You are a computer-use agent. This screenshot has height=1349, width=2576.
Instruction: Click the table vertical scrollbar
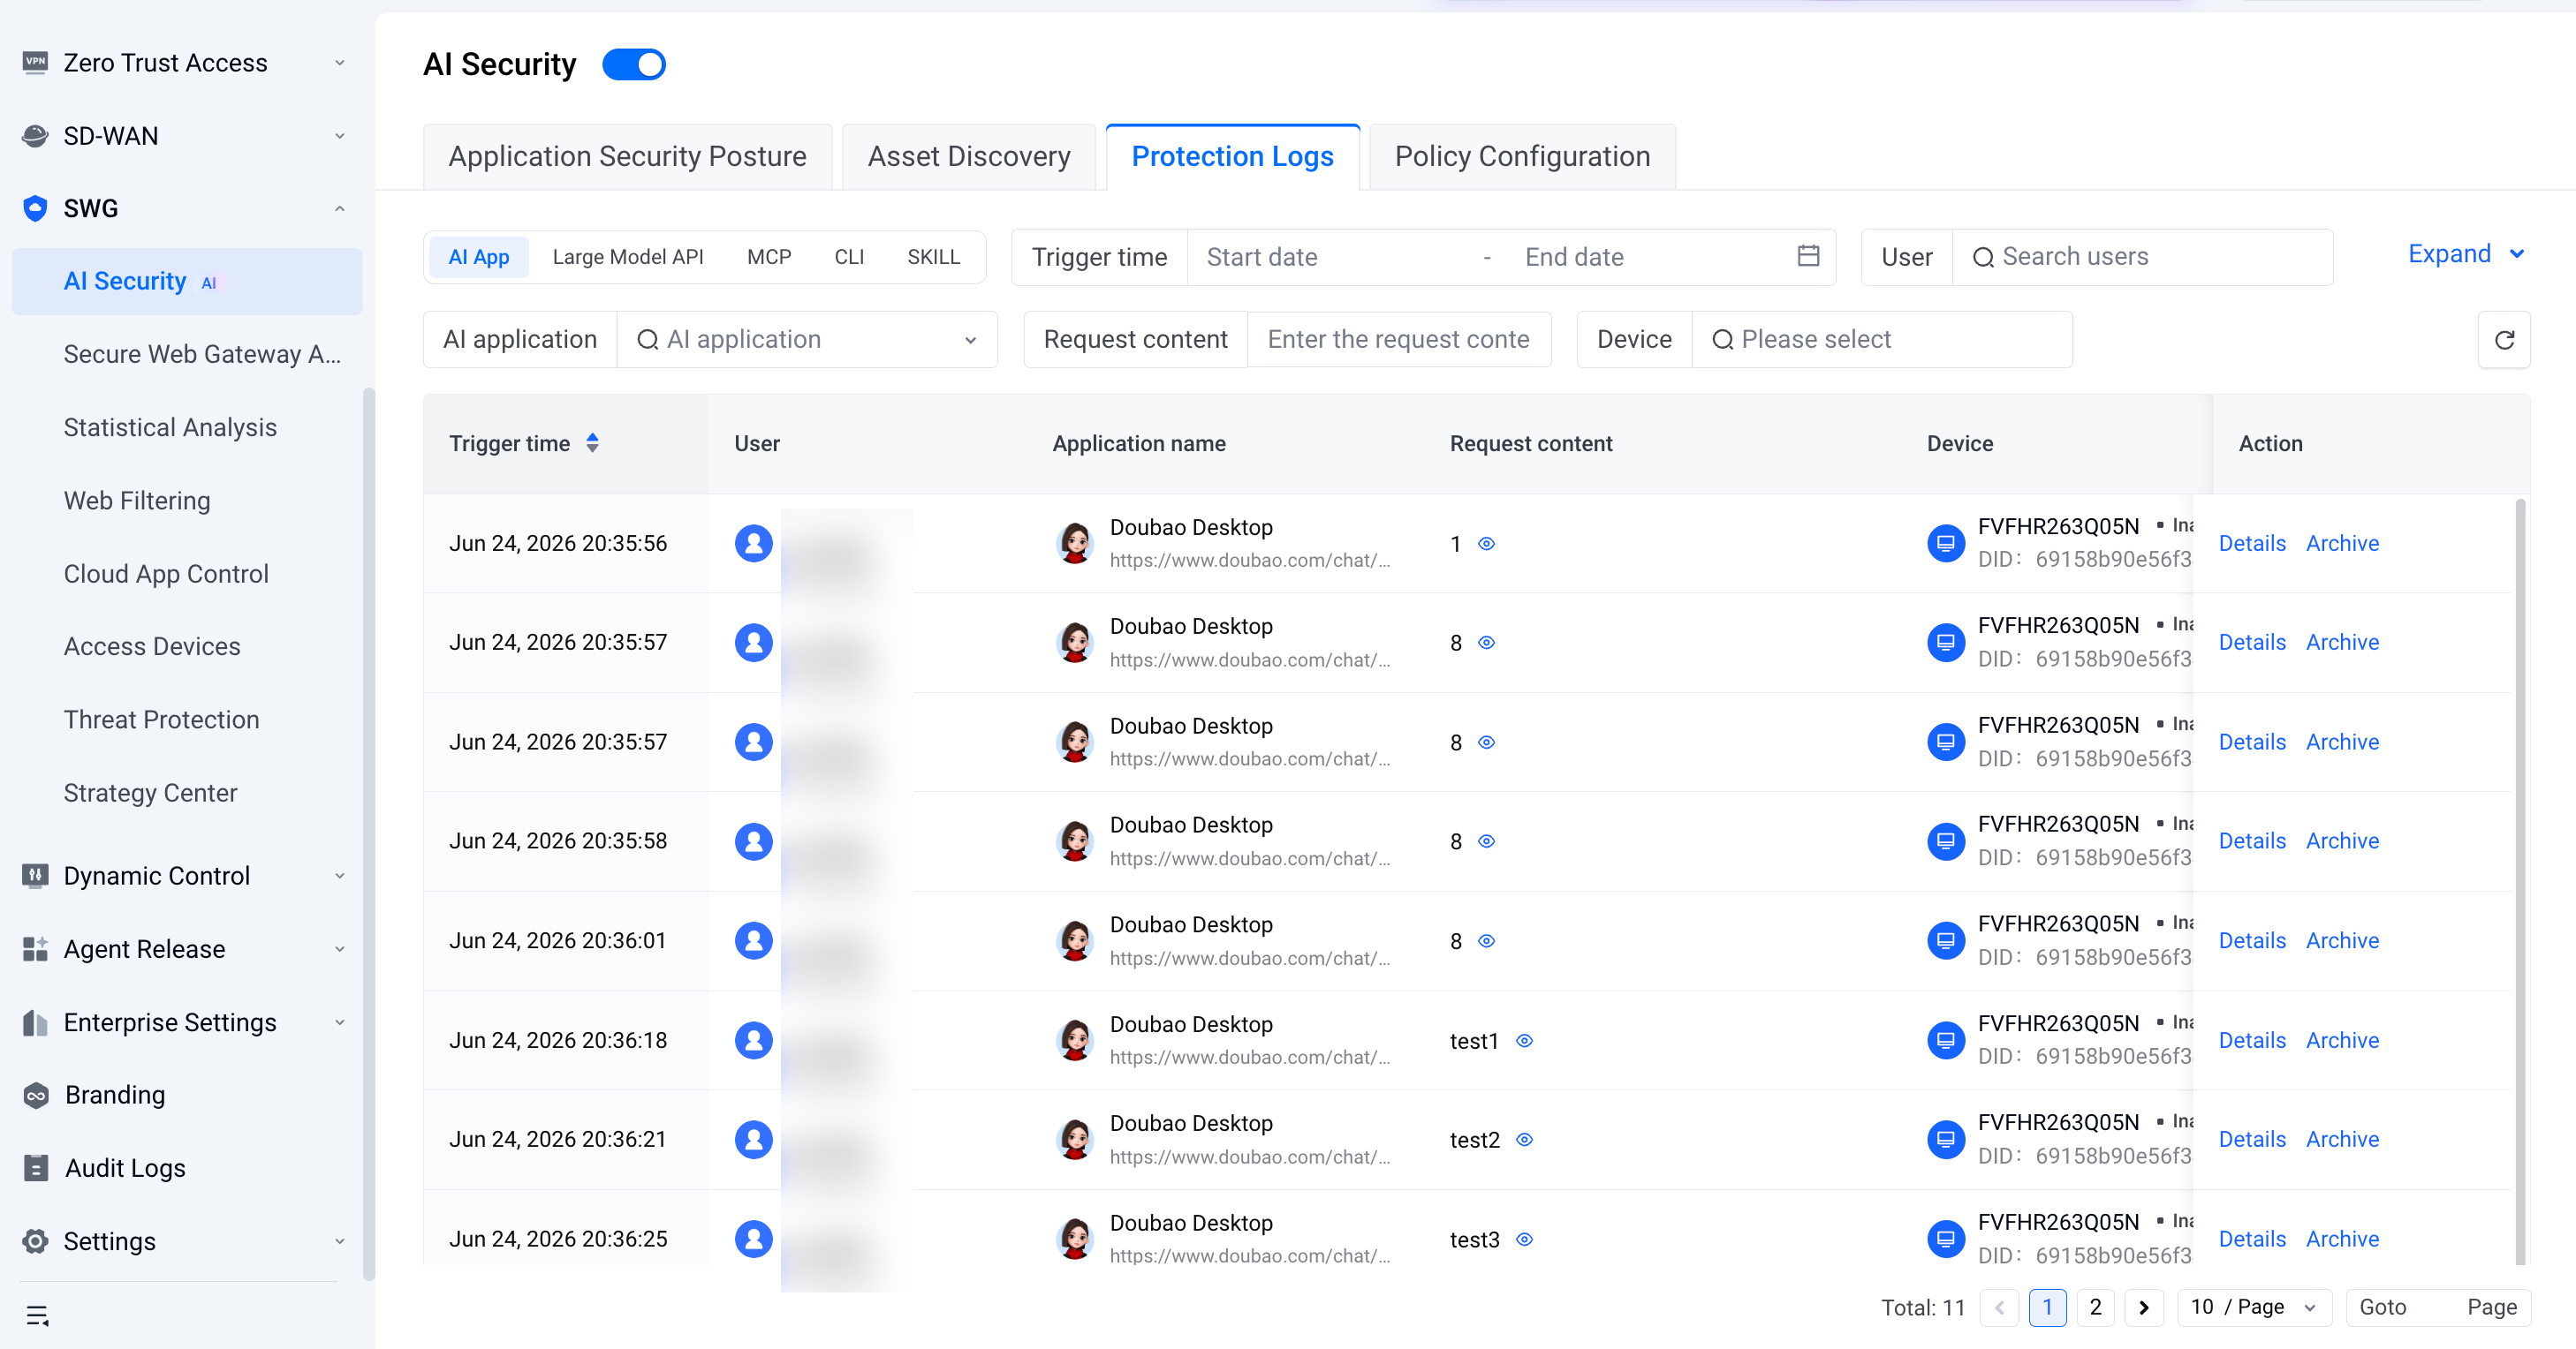2520,879
